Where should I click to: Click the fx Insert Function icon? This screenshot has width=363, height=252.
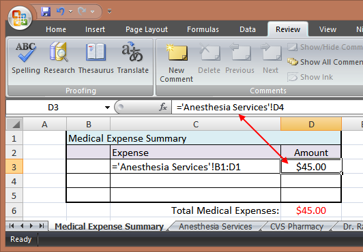coord(163,107)
